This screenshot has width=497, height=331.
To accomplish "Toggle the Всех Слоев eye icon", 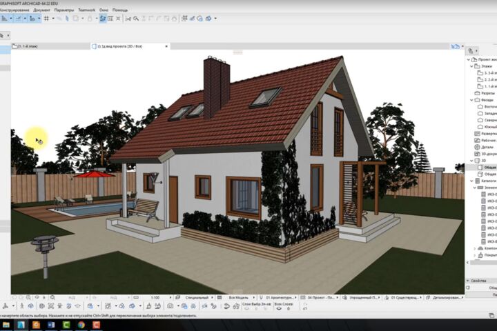I will click(x=279, y=308).
